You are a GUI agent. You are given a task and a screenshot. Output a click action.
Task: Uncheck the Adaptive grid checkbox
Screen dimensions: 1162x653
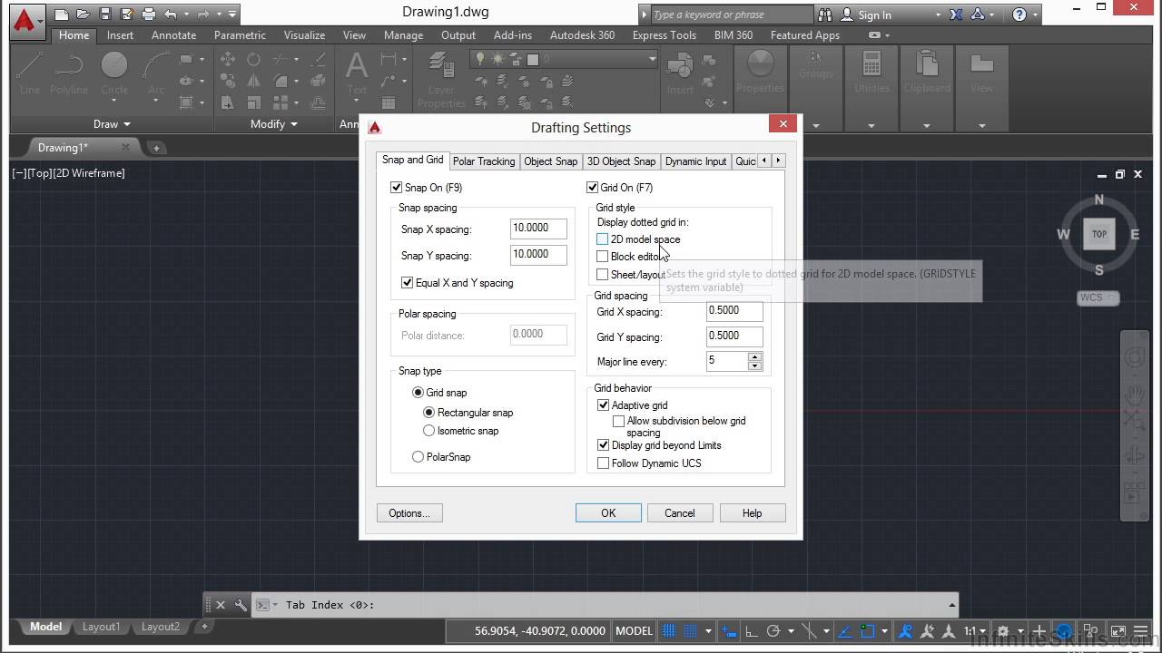coord(604,405)
